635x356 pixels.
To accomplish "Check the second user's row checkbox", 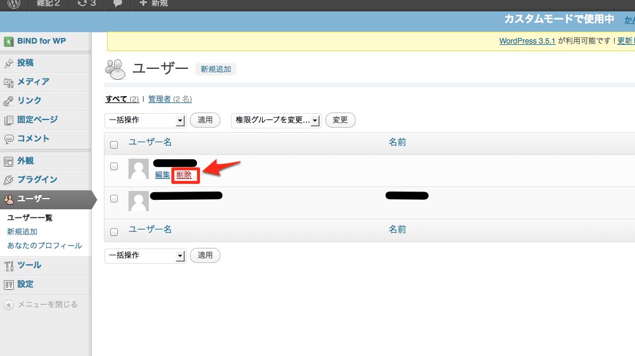I will point(114,198).
